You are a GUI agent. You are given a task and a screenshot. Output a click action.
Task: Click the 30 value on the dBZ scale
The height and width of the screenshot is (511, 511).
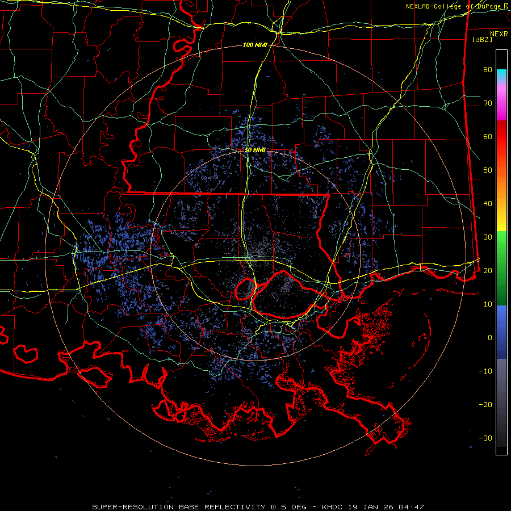488,237
